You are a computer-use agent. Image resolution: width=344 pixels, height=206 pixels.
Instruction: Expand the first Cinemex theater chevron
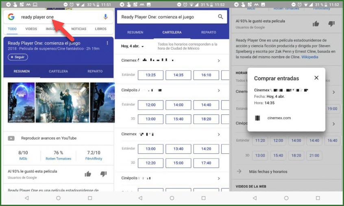[219, 61]
